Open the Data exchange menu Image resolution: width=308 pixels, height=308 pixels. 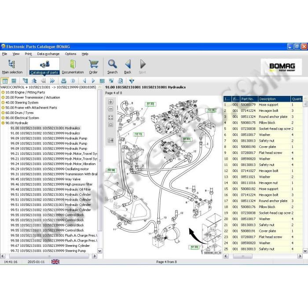click(x=48, y=54)
